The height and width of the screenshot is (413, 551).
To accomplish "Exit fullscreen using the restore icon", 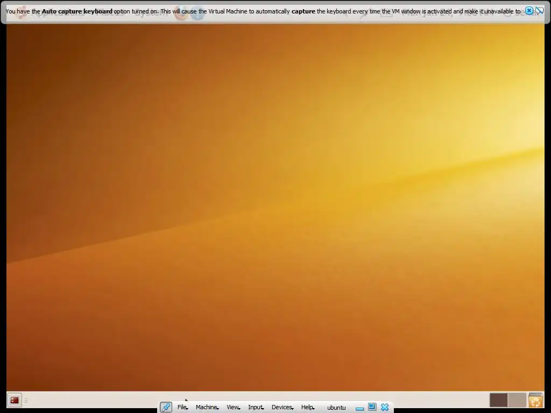I will (x=372, y=407).
